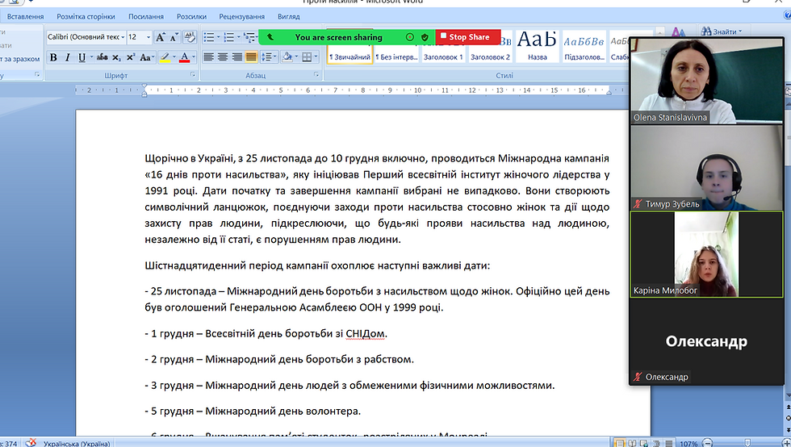This screenshot has height=447, width=791.
Task: Toggle justified paragraph alignment
Action: coord(251,57)
